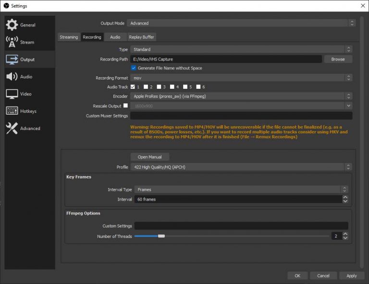The height and width of the screenshot is (284, 369).
Task: Toggle the Rescale Output checkbox
Action: 126,106
